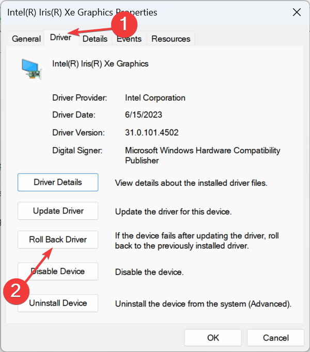Click the driver date 6/15/2023
The width and height of the screenshot is (310, 352).
144,115
